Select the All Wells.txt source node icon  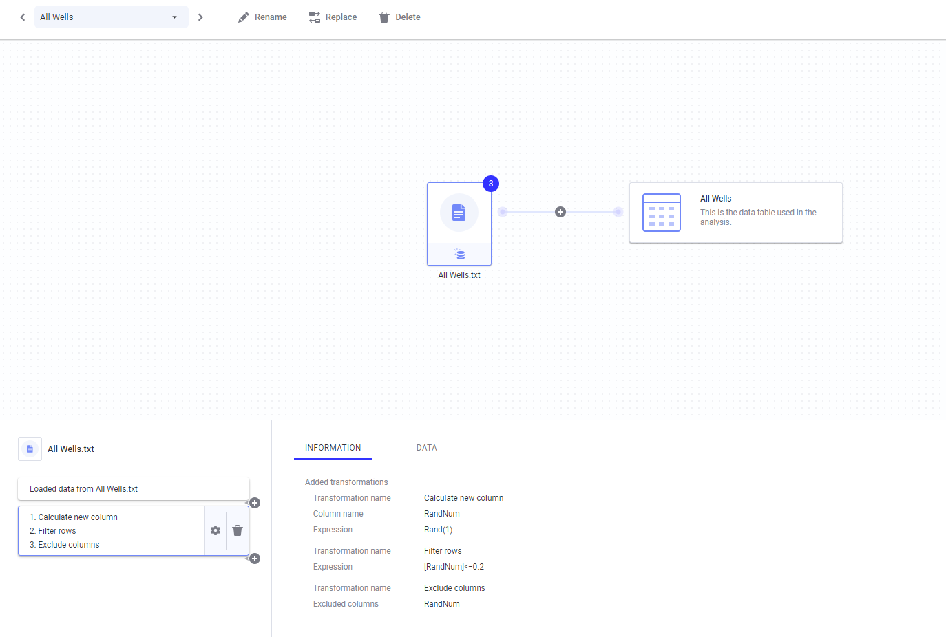tap(459, 213)
